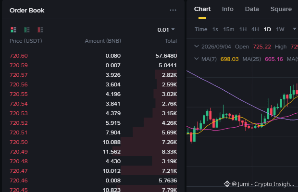This screenshot has height=192, width=298.
Task: Switch to the Data tab
Action: tap(252, 9)
